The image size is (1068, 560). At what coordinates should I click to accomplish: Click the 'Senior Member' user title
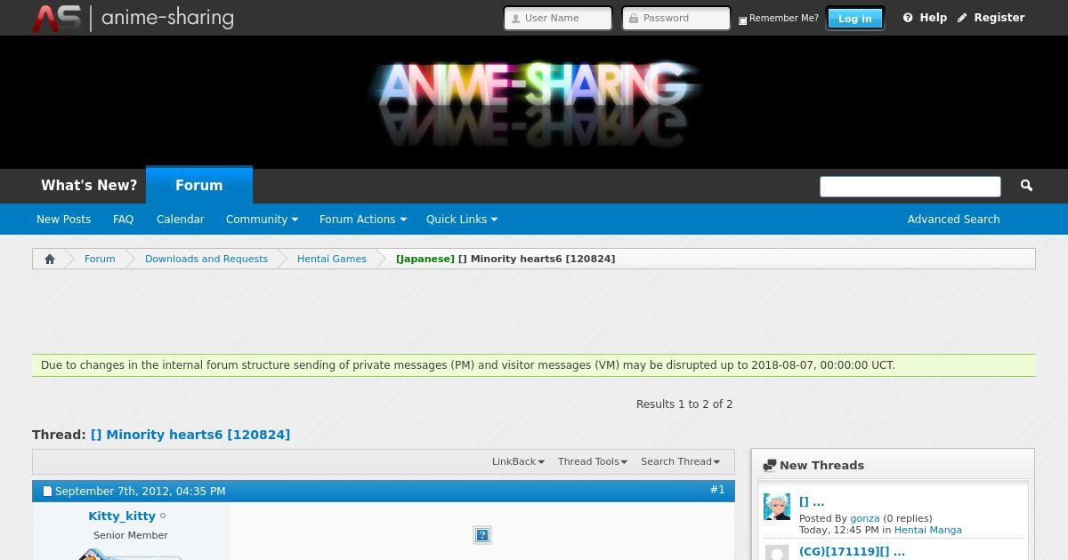pos(131,535)
